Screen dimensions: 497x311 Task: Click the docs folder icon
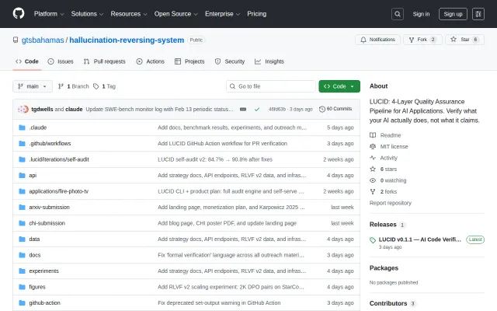[x=23, y=255]
